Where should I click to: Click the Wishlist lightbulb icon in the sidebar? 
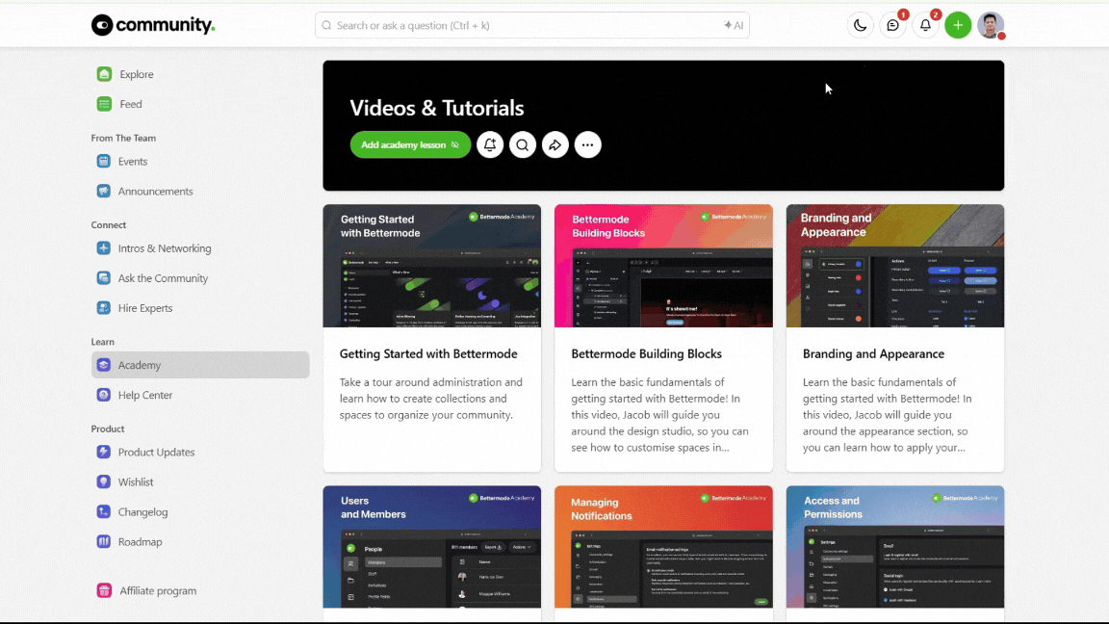(104, 482)
